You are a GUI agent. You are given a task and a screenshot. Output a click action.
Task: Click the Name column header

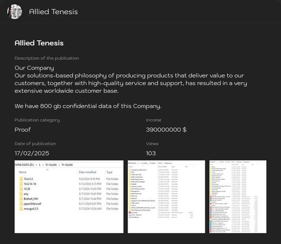tap(23, 172)
